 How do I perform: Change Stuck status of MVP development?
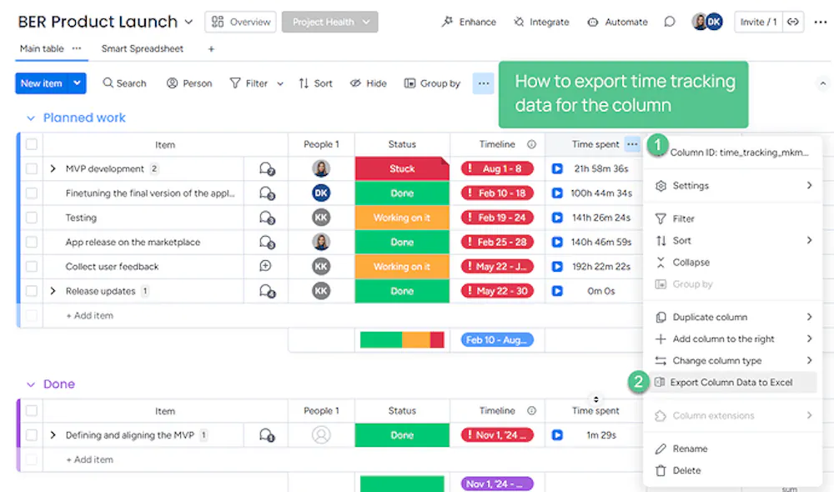click(x=402, y=168)
